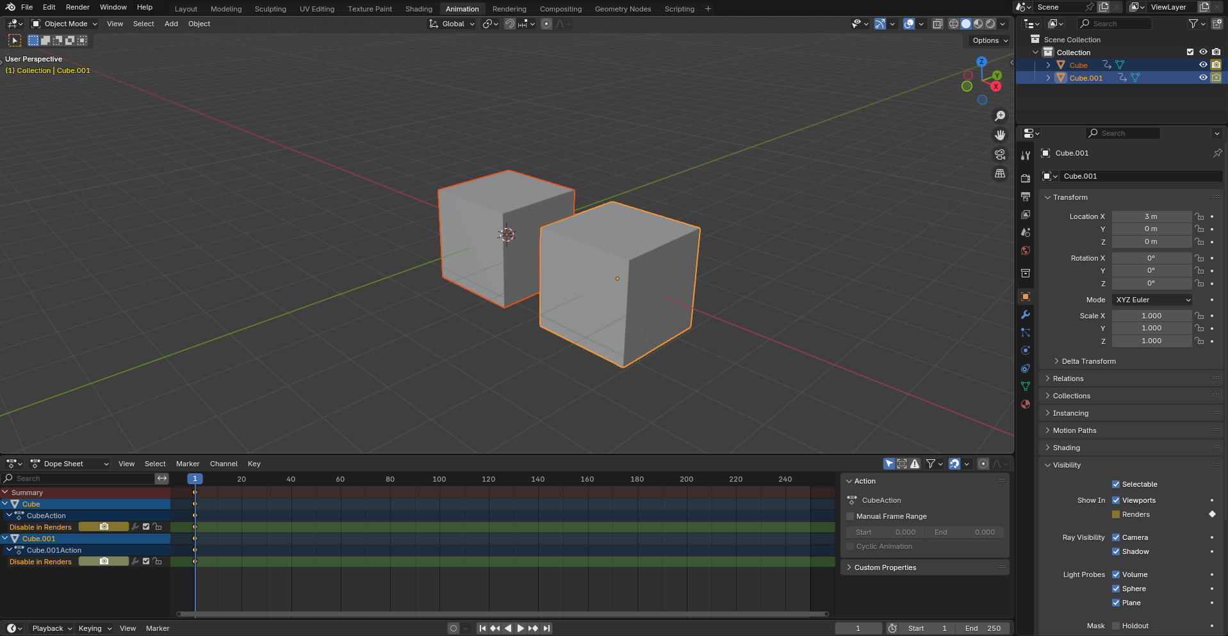The width and height of the screenshot is (1228, 636).
Task: Jump to the last frame with the playback control
Action: click(546, 628)
